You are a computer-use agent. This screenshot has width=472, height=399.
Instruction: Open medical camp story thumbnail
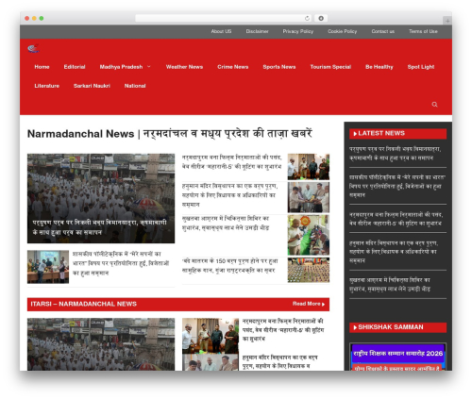[x=309, y=235]
